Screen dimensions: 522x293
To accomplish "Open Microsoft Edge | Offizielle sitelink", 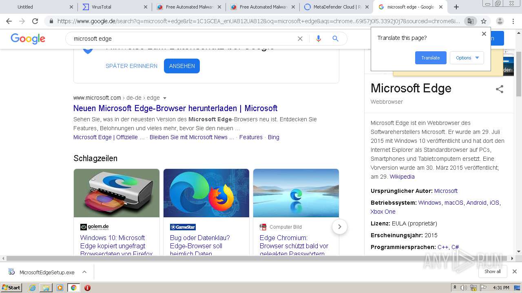I will coord(109,137).
